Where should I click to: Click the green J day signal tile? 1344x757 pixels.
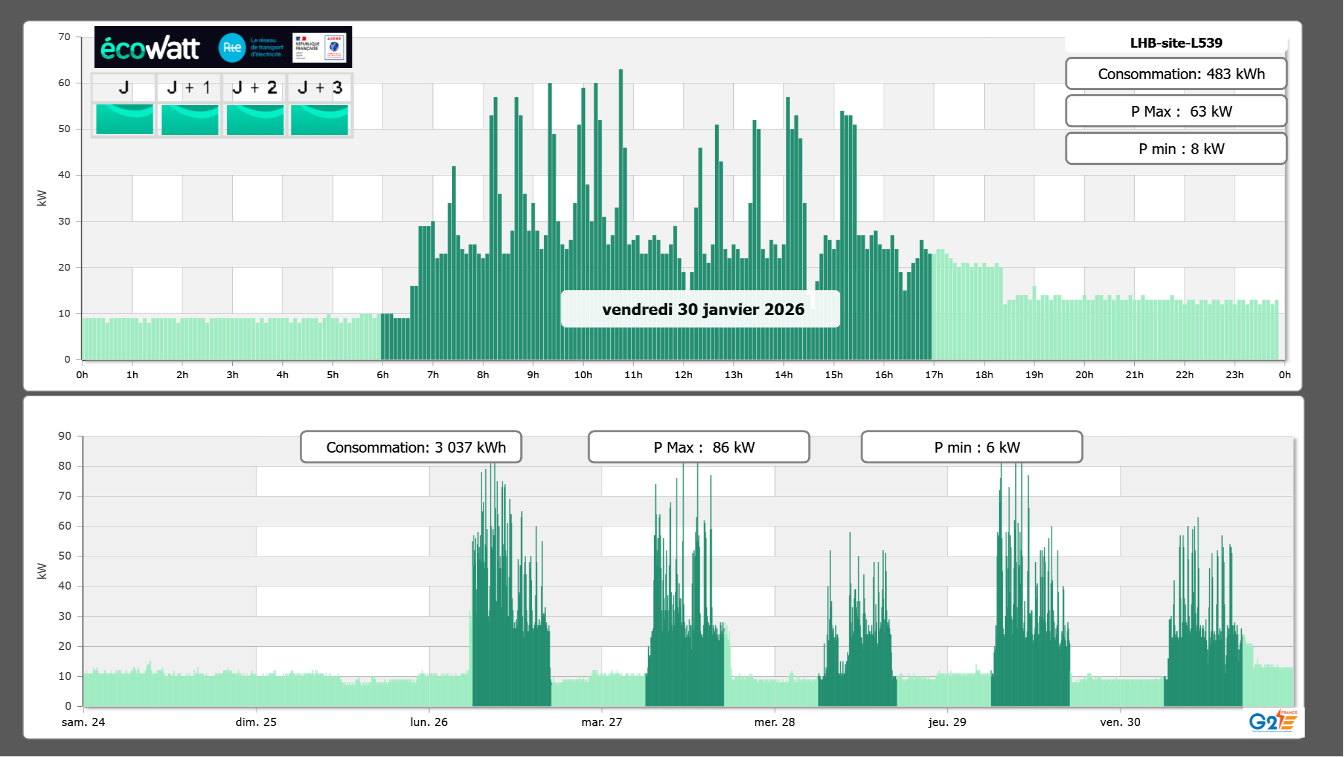[125, 119]
